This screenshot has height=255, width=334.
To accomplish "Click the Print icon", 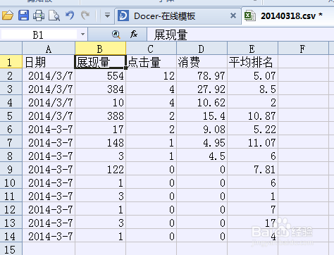I will [x=39, y=15].
